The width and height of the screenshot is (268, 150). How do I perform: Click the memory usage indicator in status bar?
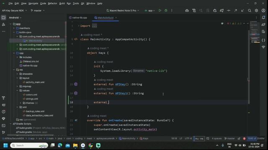point(256,139)
